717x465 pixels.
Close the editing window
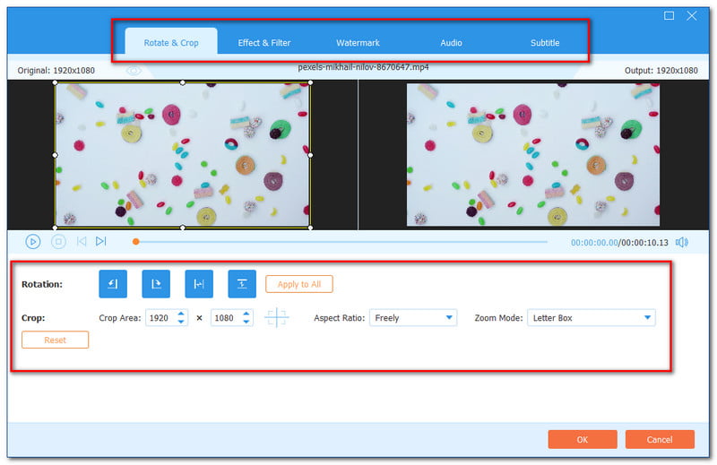692,15
